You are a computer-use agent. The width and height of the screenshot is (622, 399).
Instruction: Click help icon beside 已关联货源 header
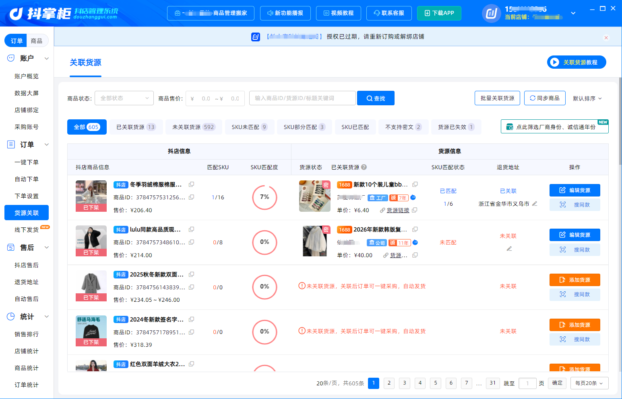pos(364,167)
